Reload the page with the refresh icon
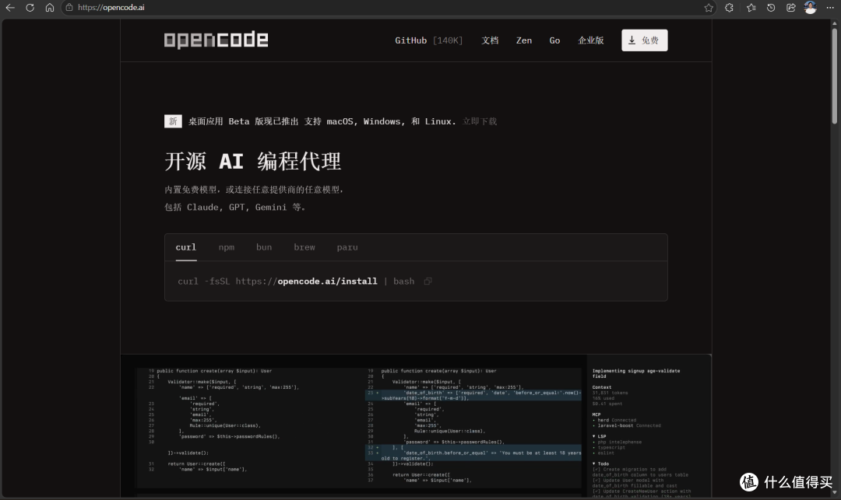The image size is (841, 500). (x=30, y=8)
